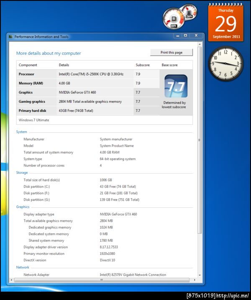The width and height of the screenshot is (251, 300).
Task: Click the Shared system memory label
Action: [46, 241]
